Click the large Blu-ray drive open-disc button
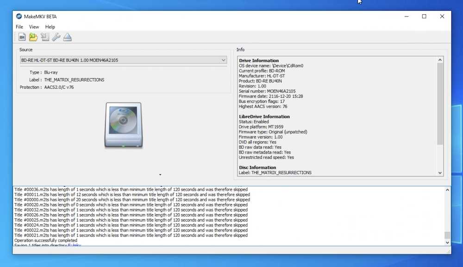463x267 pixels. pyautogui.click(x=124, y=125)
